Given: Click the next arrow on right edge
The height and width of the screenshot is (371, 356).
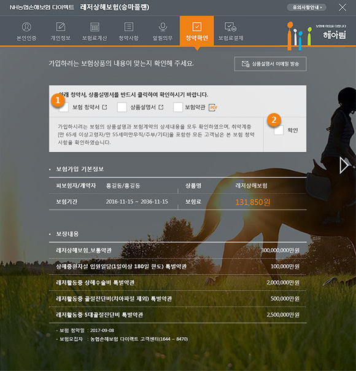Looking at the screenshot, I should pyautogui.click(x=344, y=165).
